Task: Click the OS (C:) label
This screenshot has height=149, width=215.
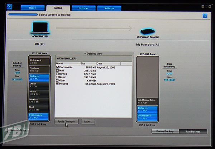Action: coord(40,44)
